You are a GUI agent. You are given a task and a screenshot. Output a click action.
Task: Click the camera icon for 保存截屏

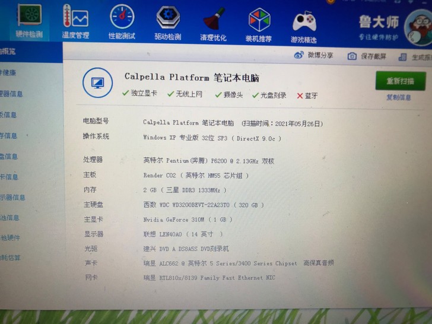coord(352,56)
